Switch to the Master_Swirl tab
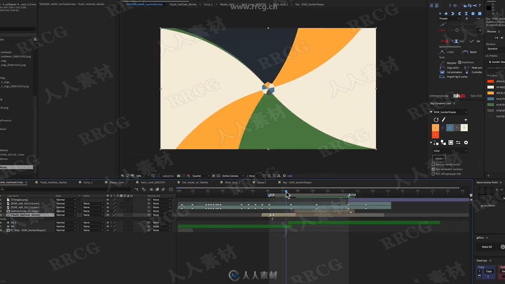Viewport: 505px width, 284px height. [117, 182]
